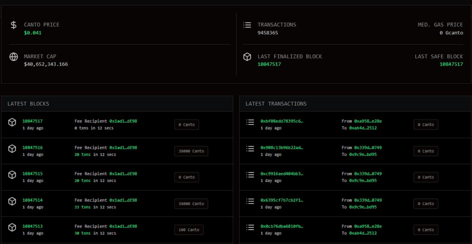Screen dimensions: 472x244
Task: Open transaction 0x908c13b96b22ad hash
Action: coord(282,148)
